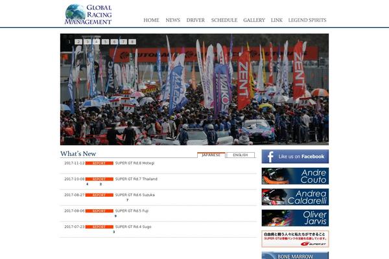Click the REPORT tag for 2017-08-27
This screenshot has height=259, width=389.
pyautogui.click(x=99, y=195)
